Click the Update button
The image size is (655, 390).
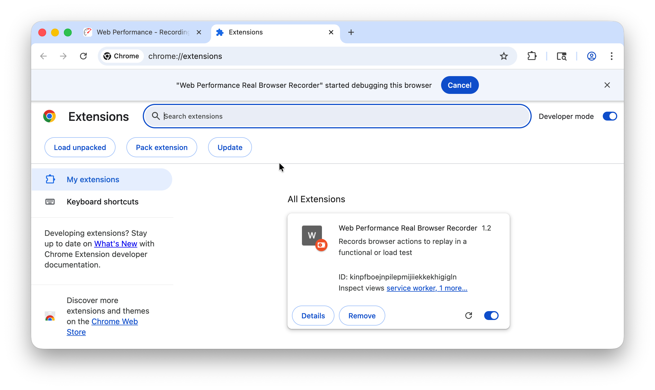point(230,147)
